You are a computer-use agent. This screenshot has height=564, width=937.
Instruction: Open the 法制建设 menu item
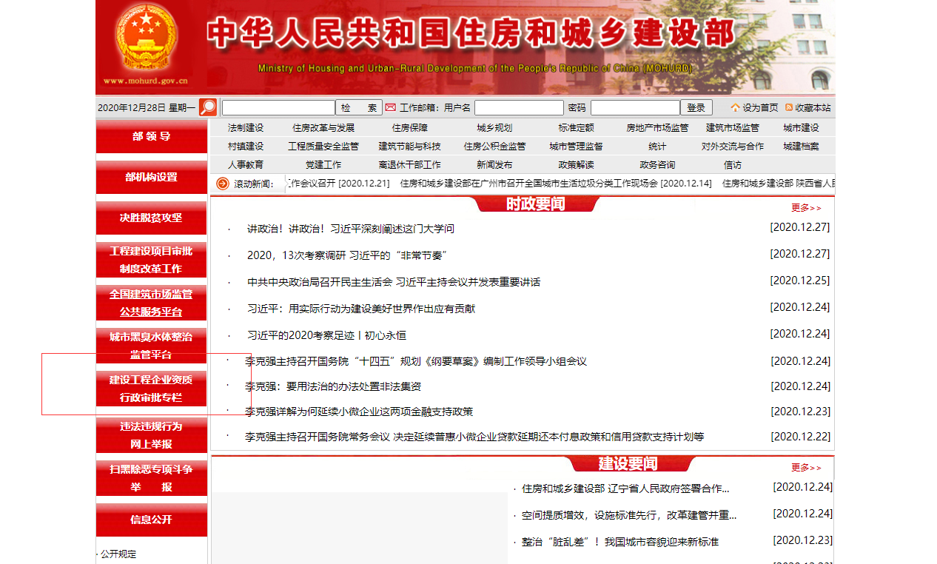point(246,127)
